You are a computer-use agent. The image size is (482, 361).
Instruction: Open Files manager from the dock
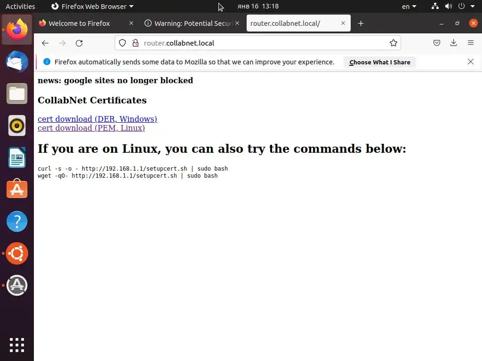(x=17, y=94)
